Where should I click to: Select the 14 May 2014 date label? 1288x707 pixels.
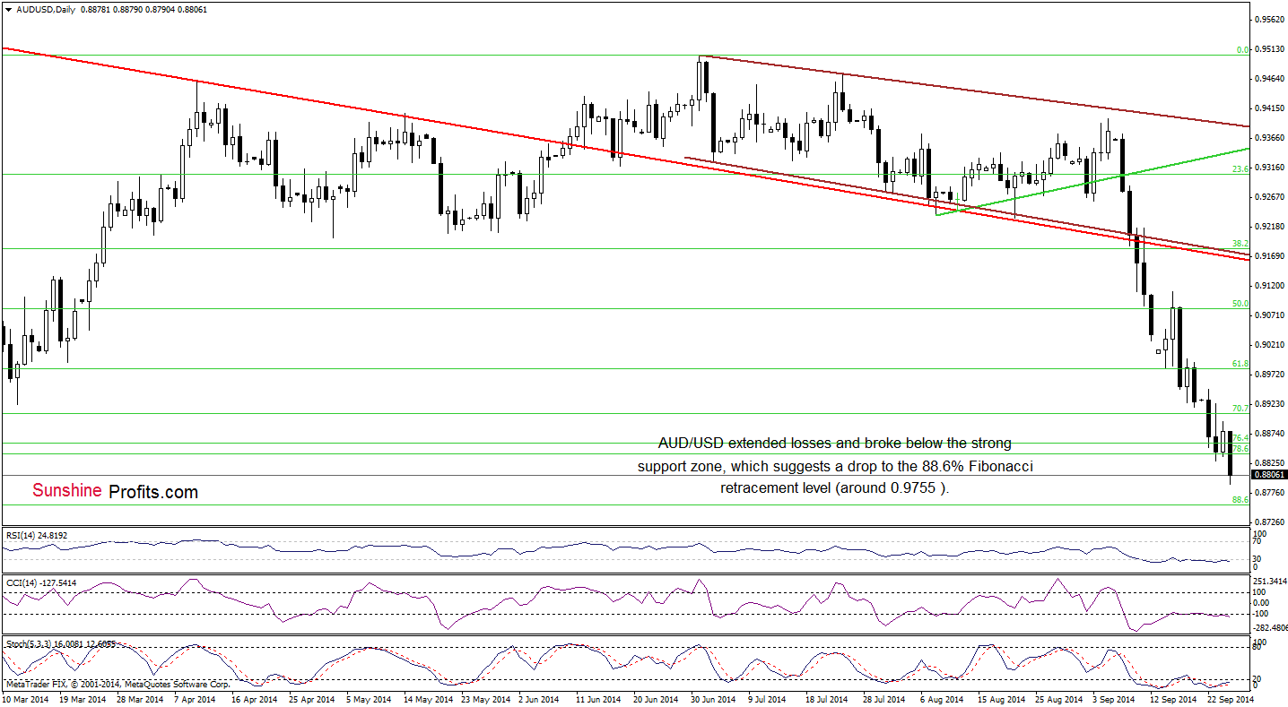428,698
